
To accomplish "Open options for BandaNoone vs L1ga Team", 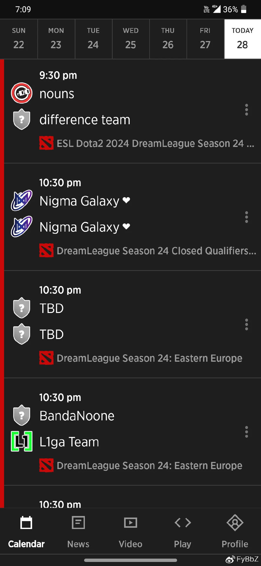I will (x=246, y=432).
